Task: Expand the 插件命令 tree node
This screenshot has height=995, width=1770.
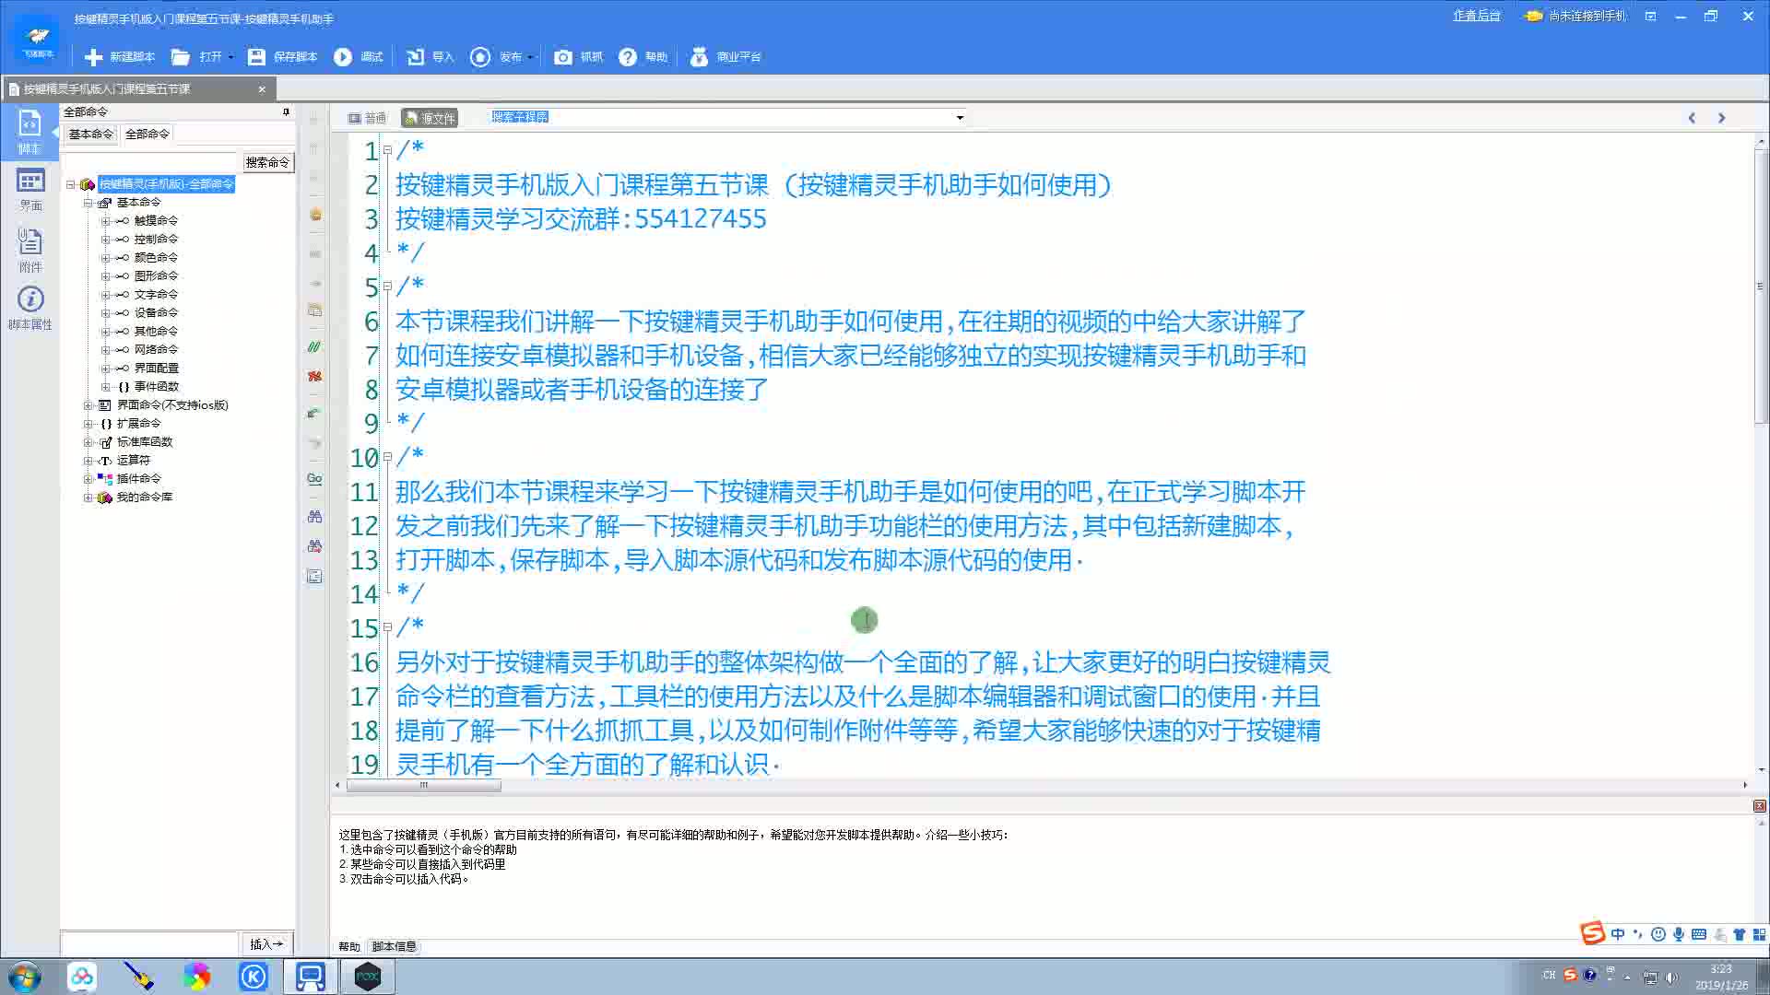Action: 88,479
